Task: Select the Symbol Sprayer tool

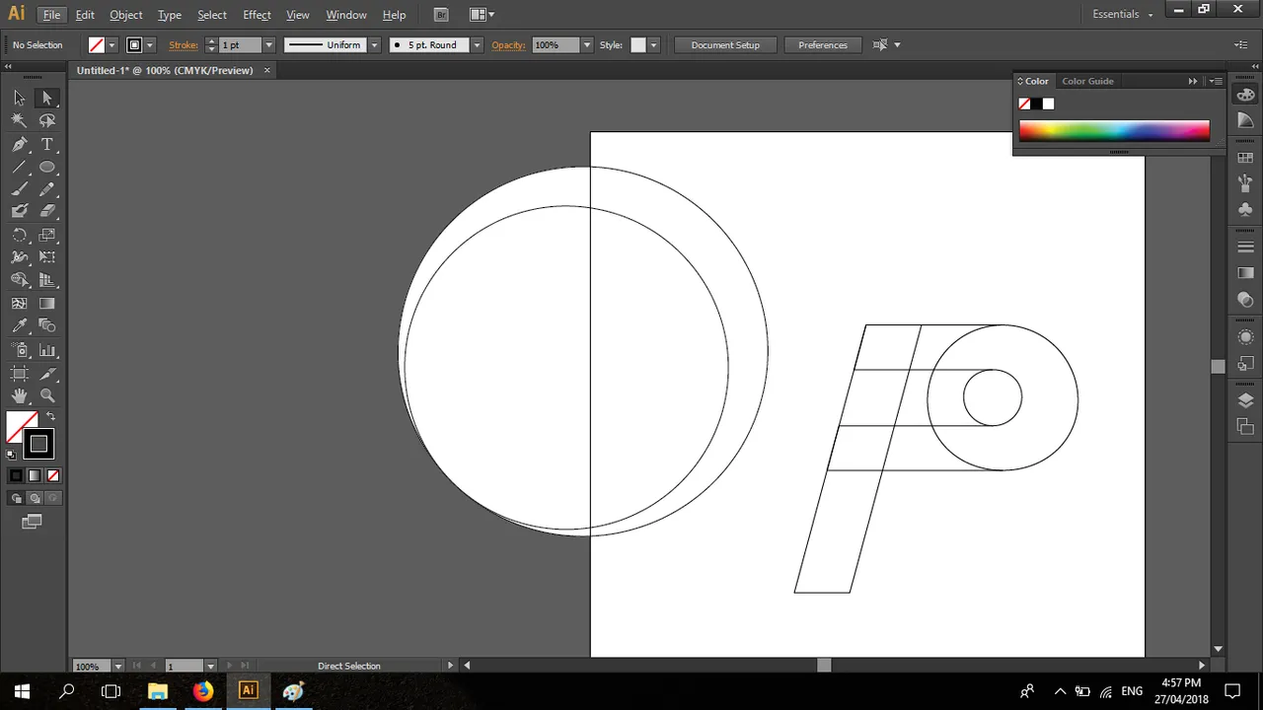Action: 19,350
